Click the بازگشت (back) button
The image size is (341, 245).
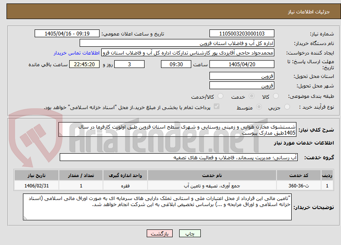160,233
